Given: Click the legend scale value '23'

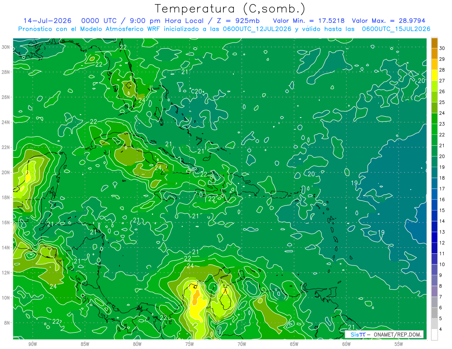Looking at the screenshot, I should (x=442, y=124).
